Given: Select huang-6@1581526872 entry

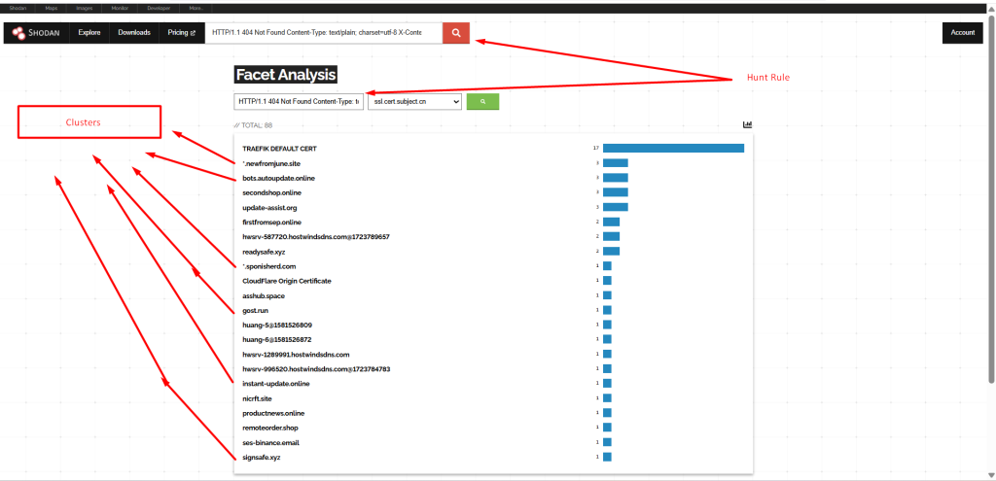Looking at the screenshot, I should tap(277, 339).
